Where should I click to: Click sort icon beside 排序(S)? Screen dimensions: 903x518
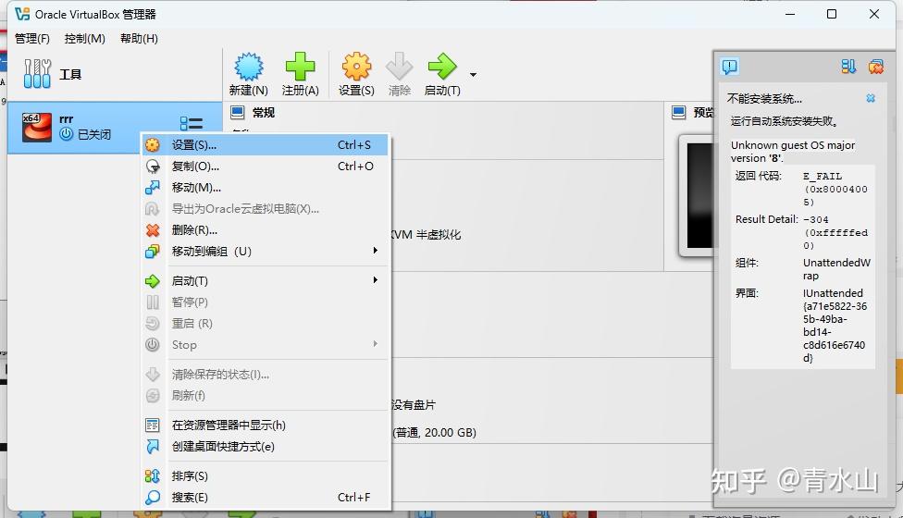pos(153,476)
